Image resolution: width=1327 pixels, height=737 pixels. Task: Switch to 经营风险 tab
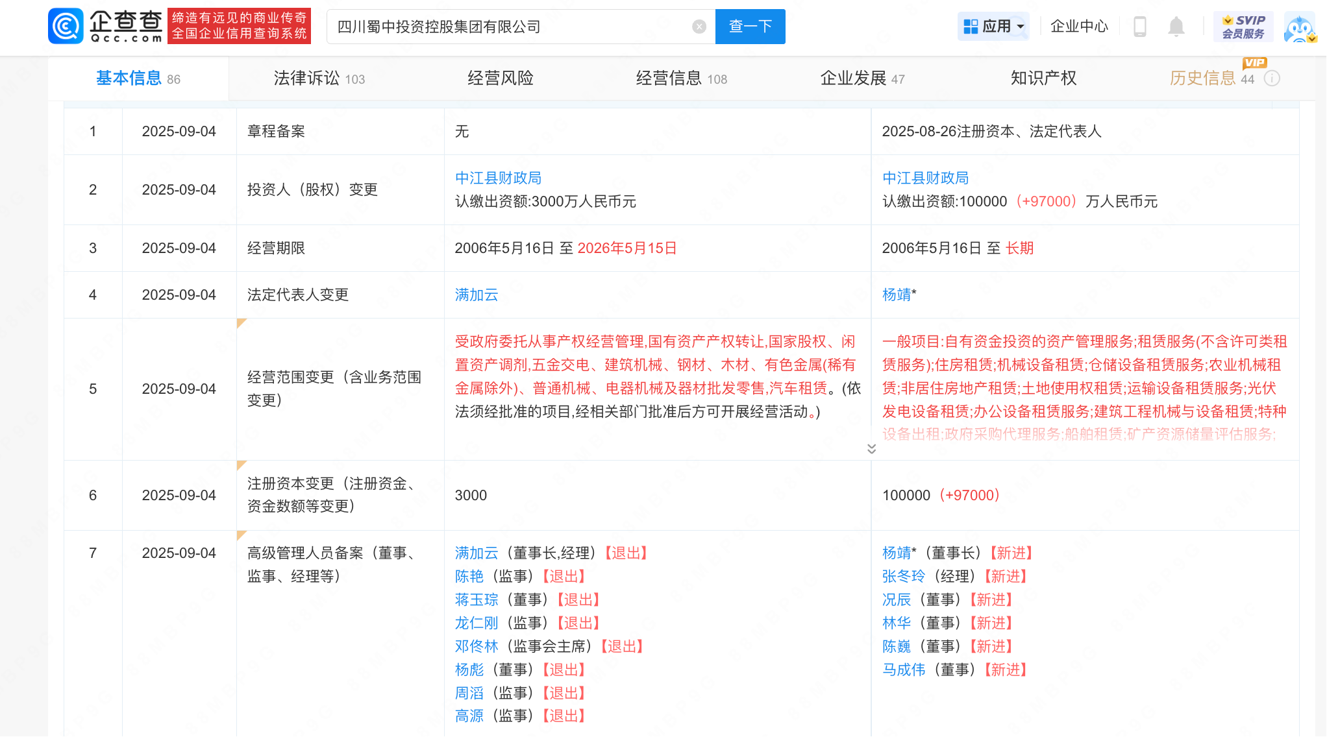(501, 79)
